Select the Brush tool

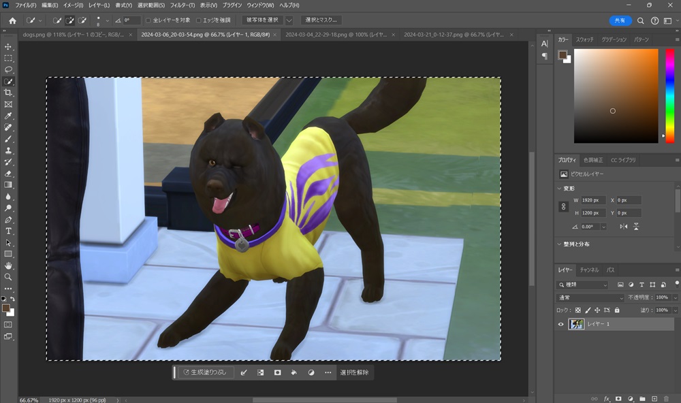(x=8, y=139)
